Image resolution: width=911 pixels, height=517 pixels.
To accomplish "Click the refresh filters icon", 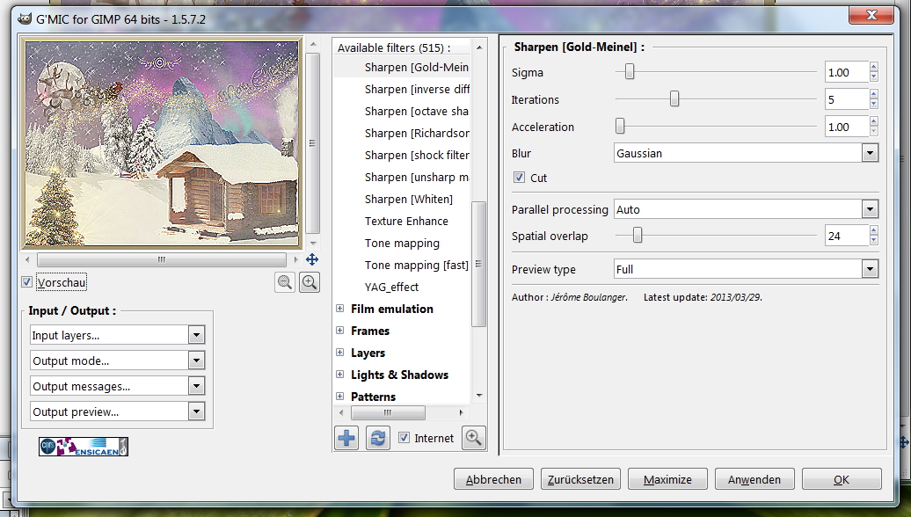I will 377,438.
